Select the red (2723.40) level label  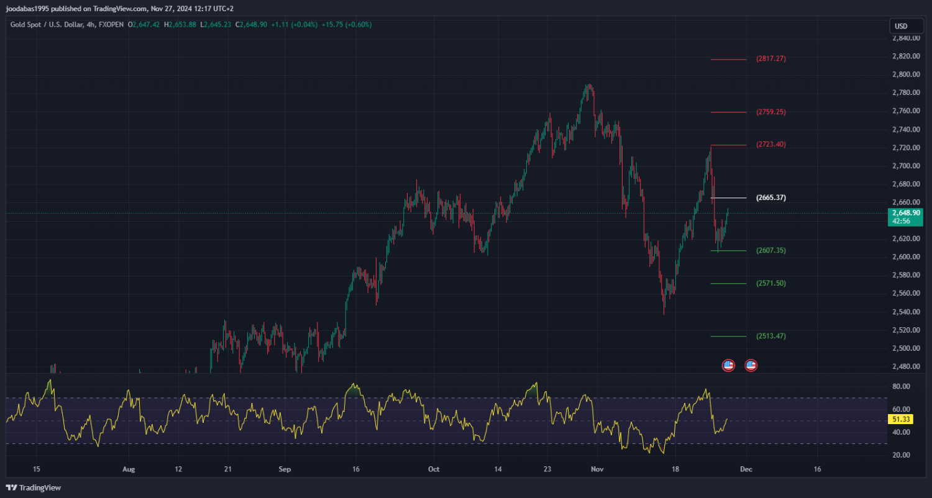coord(771,145)
